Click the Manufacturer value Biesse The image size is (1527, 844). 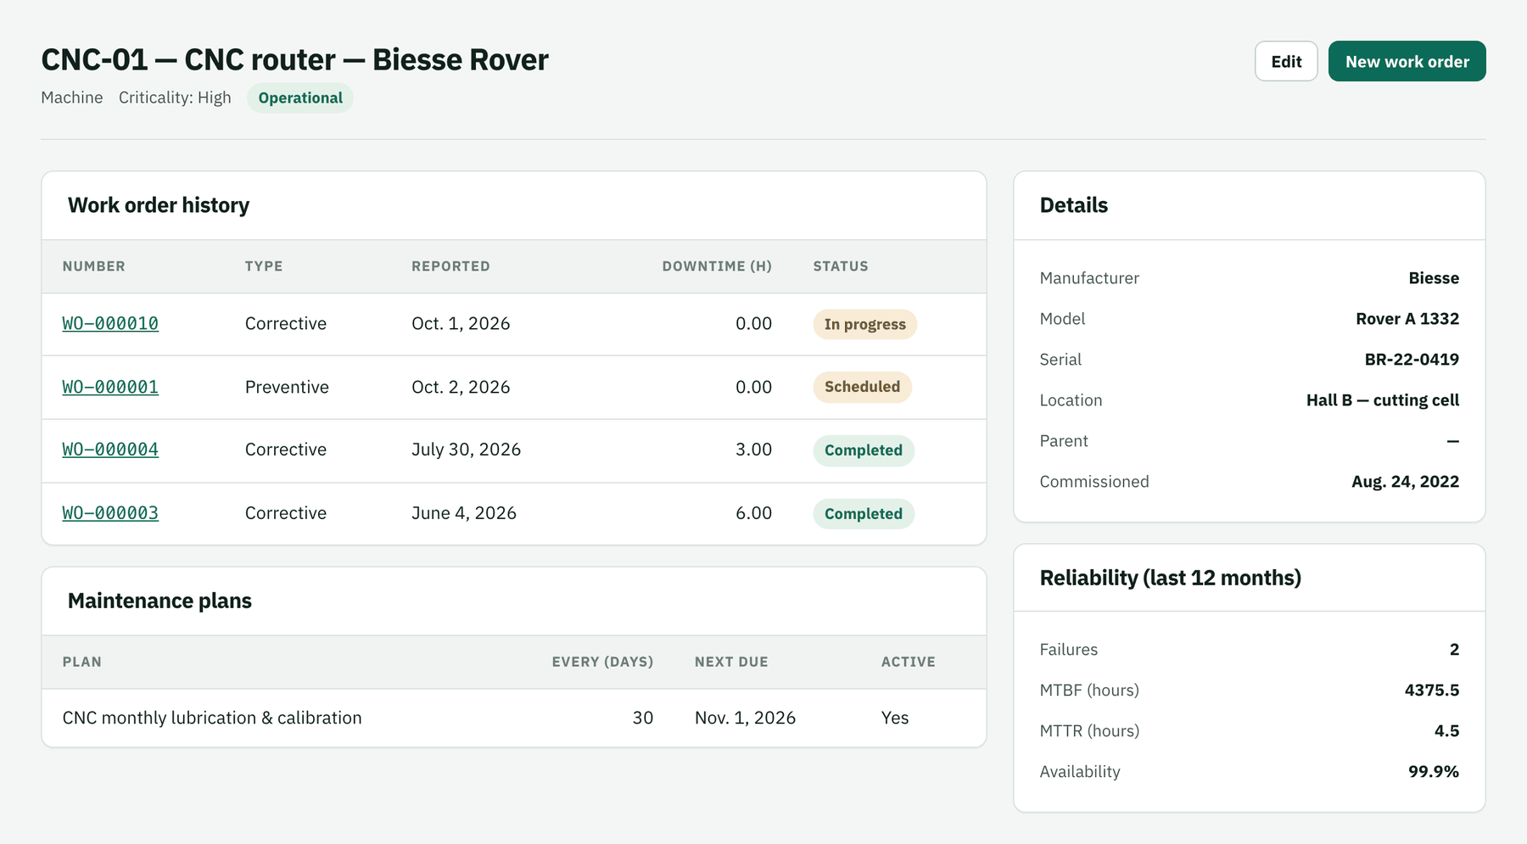[1434, 278]
